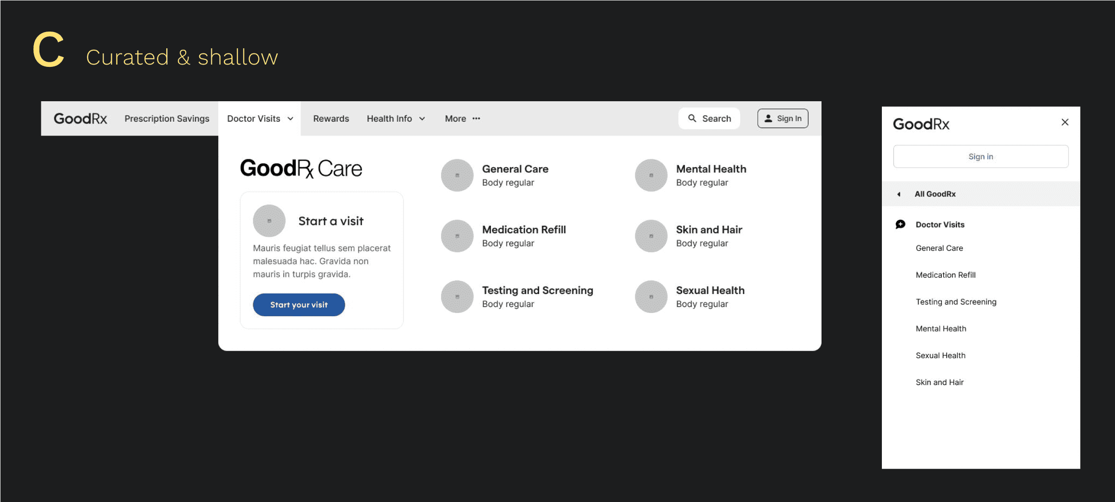Click Sign in button in mobile panel

point(981,156)
